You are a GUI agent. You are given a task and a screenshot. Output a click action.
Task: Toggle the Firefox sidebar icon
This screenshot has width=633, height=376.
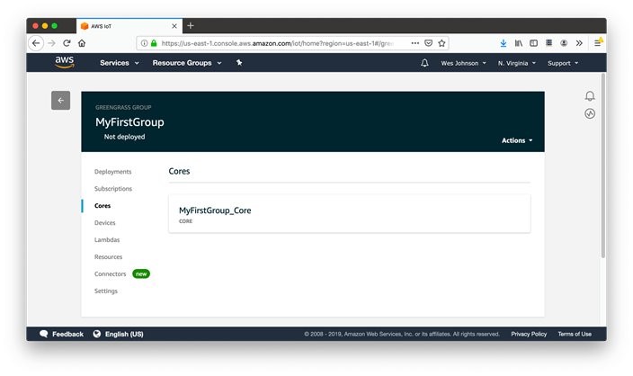533,43
